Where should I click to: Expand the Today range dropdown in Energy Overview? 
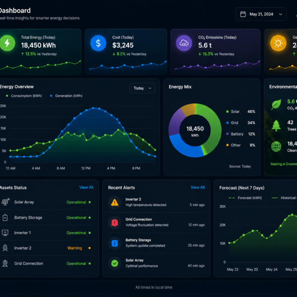(142, 88)
